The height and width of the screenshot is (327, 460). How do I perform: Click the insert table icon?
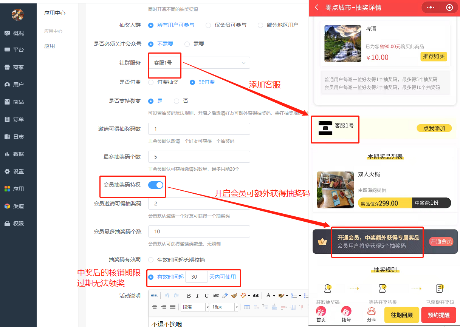247,307
